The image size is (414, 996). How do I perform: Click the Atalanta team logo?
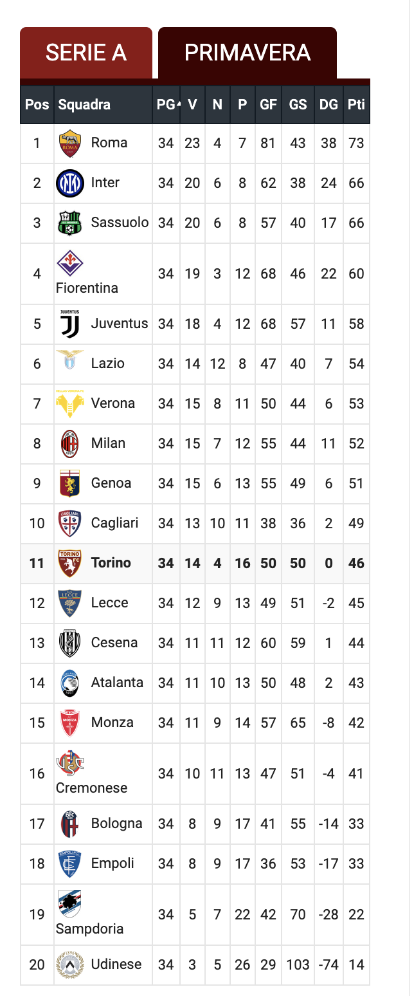[69, 683]
